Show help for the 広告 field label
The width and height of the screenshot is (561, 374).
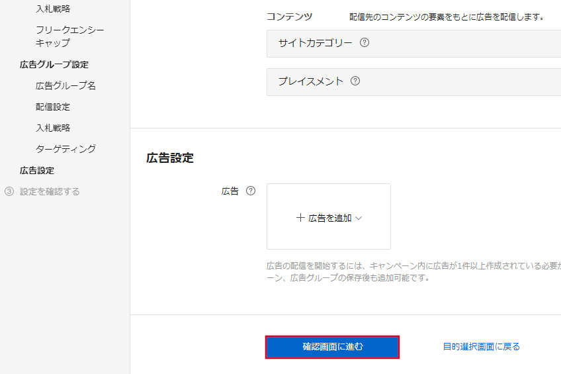pyautogui.click(x=251, y=191)
